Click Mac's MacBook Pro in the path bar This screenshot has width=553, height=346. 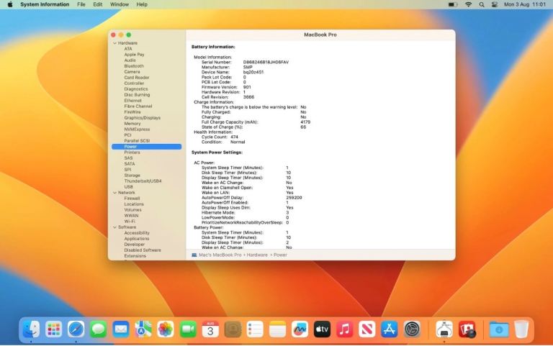pyautogui.click(x=220, y=255)
